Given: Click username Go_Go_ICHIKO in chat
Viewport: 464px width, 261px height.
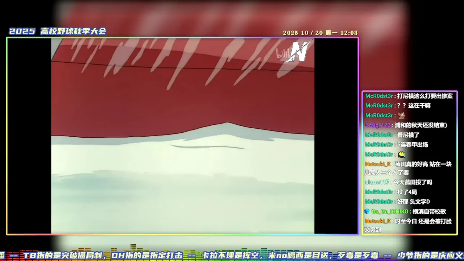Looking at the screenshot, I should (390, 211).
